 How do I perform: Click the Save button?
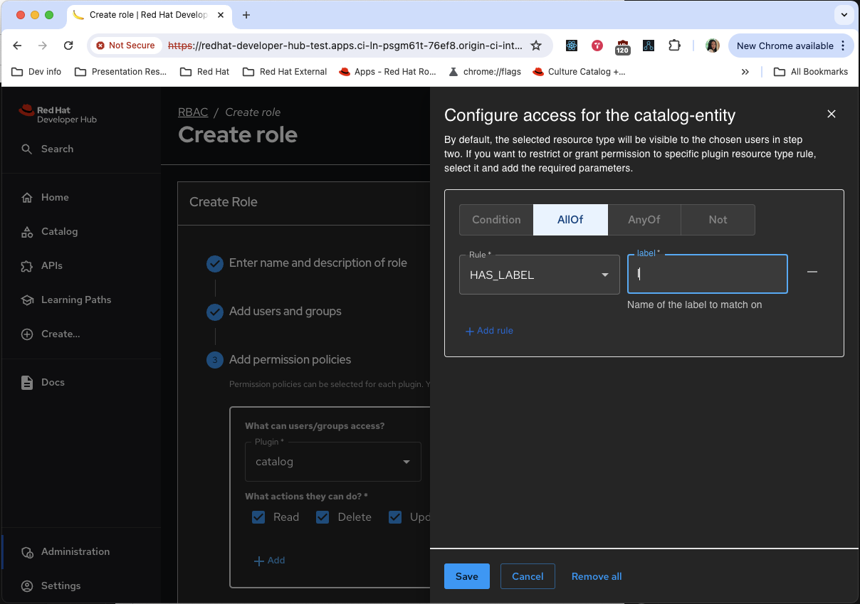tap(466, 576)
